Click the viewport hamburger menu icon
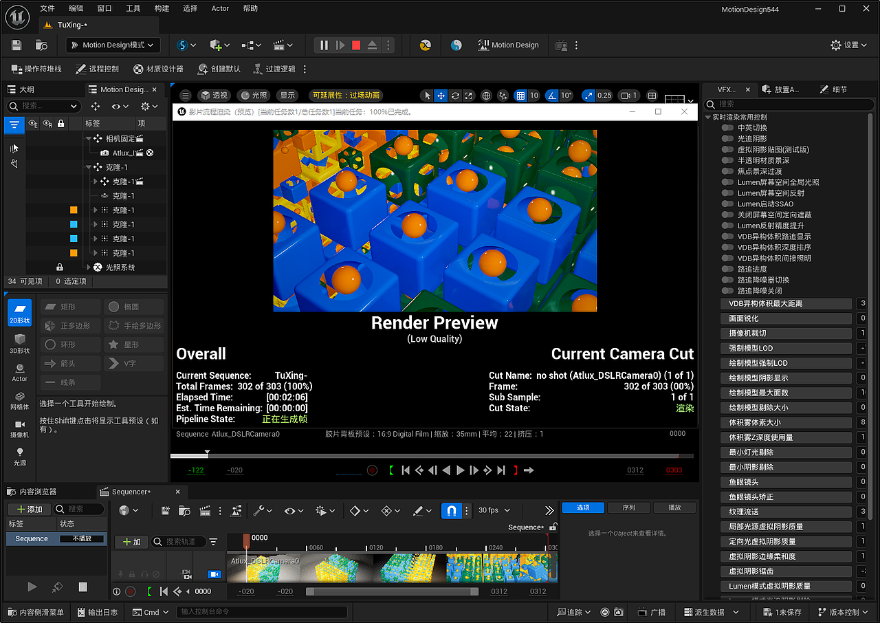This screenshot has width=880, height=623. coord(185,96)
